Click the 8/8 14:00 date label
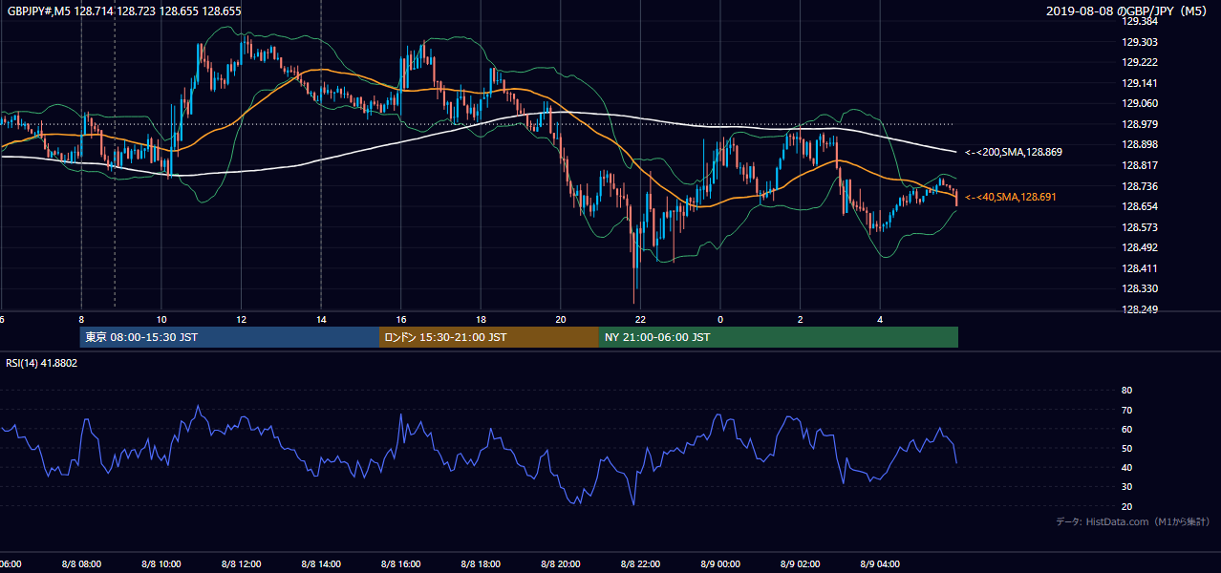 [x=321, y=564]
